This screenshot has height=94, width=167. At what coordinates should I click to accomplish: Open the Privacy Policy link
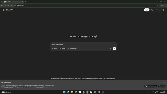pos(99,79)
